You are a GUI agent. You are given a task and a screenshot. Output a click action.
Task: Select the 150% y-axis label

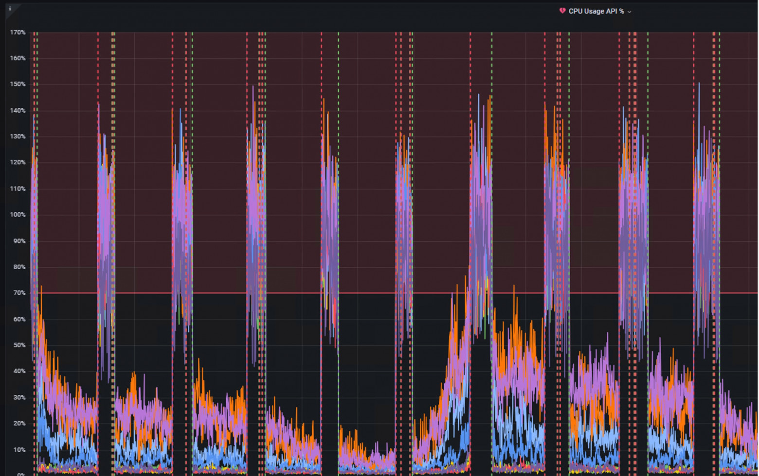[x=18, y=85]
